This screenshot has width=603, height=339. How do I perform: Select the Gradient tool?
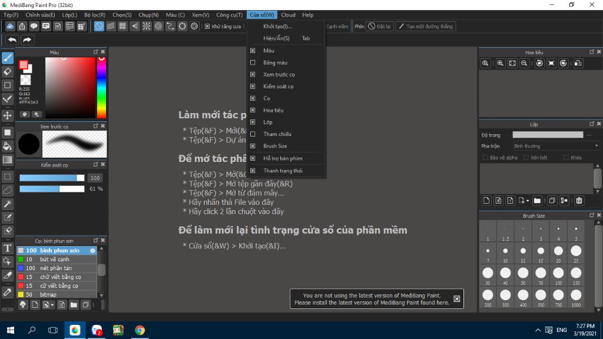(7, 160)
